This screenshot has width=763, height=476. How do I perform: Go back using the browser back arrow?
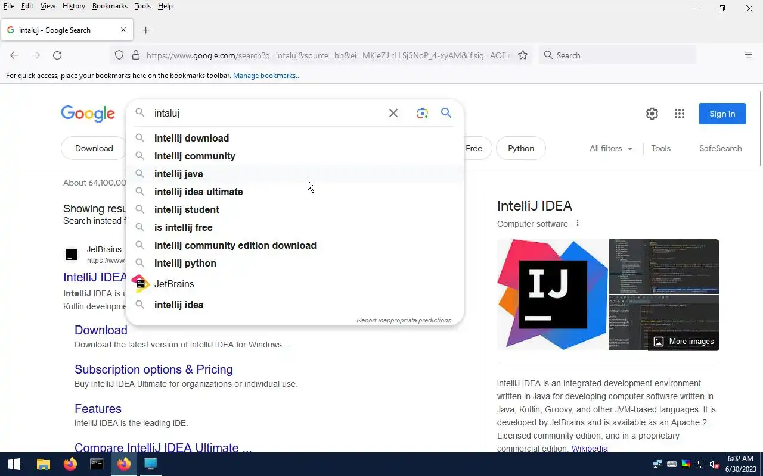14,55
